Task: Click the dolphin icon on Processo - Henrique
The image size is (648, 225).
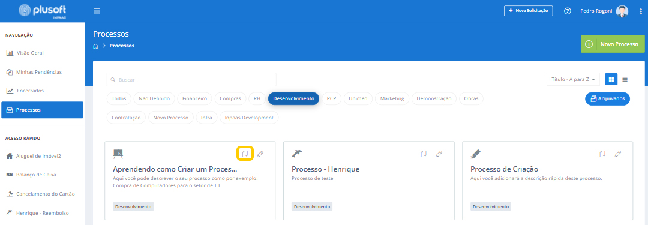Action: (x=297, y=154)
